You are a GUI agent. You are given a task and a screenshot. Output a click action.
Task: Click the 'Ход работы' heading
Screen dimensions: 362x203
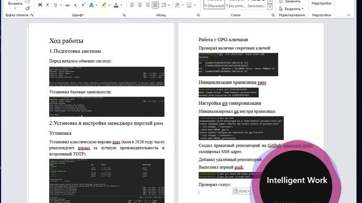[66, 41]
